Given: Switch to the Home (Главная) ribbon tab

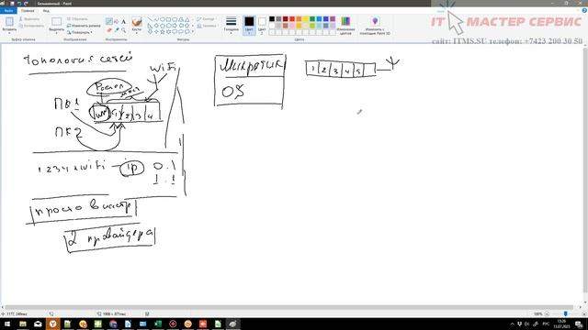Looking at the screenshot, I should tap(28, 11).
